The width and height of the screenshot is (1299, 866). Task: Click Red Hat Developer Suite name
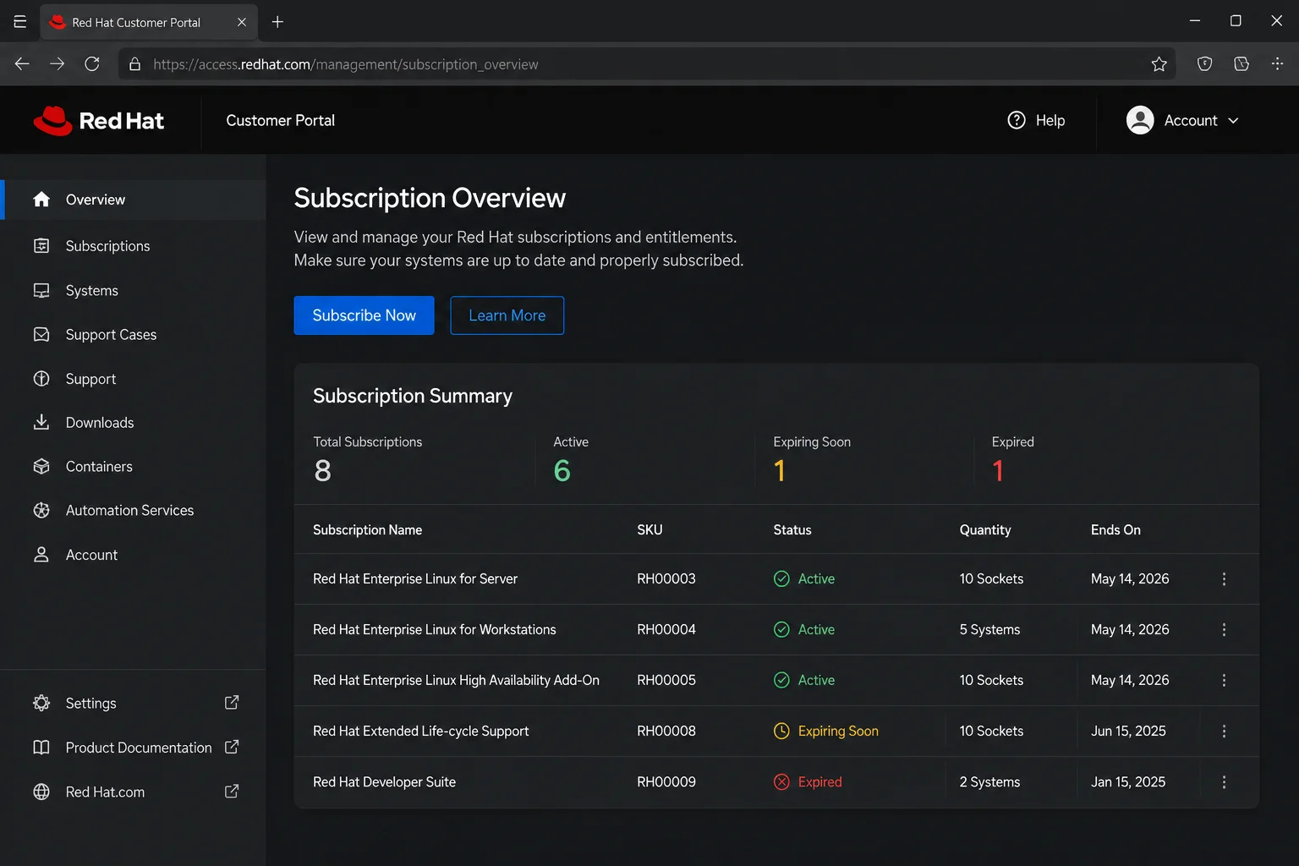(x=384, y=781)
